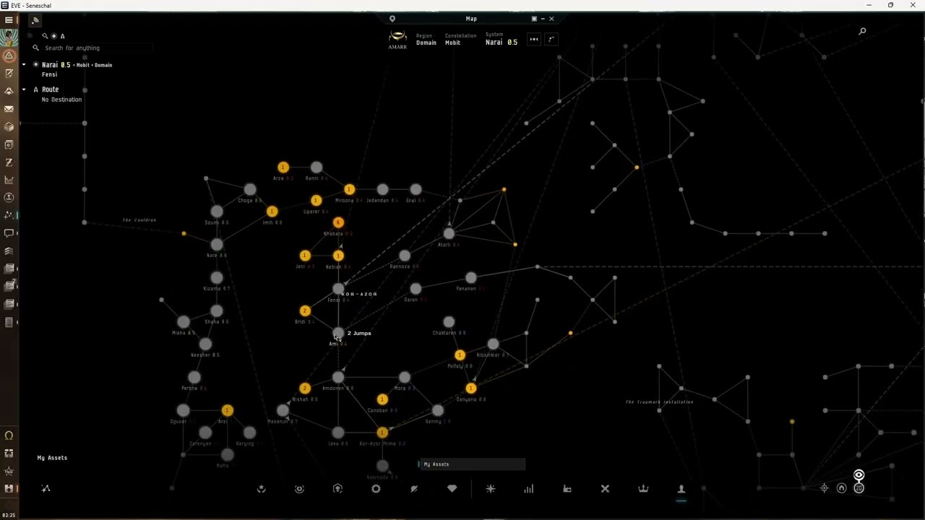This screenshot has width=925, height=520.
Task: Open the chat bubble icon in sidebar
Action: point(9,233)
